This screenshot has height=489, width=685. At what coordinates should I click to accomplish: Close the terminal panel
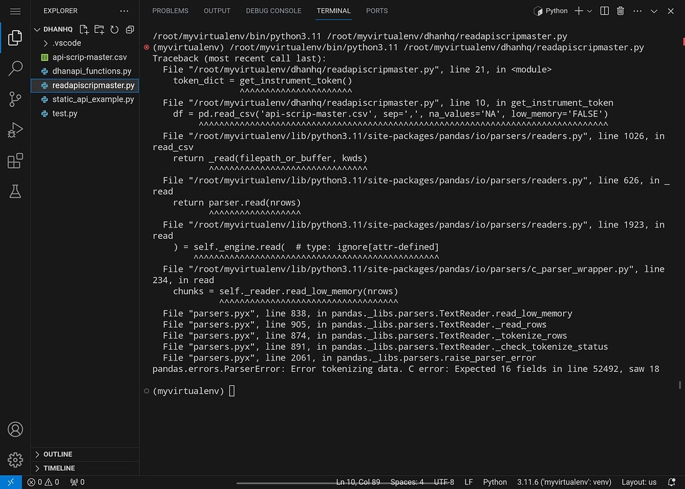point(670,11)
